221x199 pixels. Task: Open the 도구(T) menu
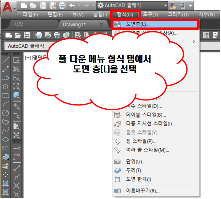click(150, 15)
